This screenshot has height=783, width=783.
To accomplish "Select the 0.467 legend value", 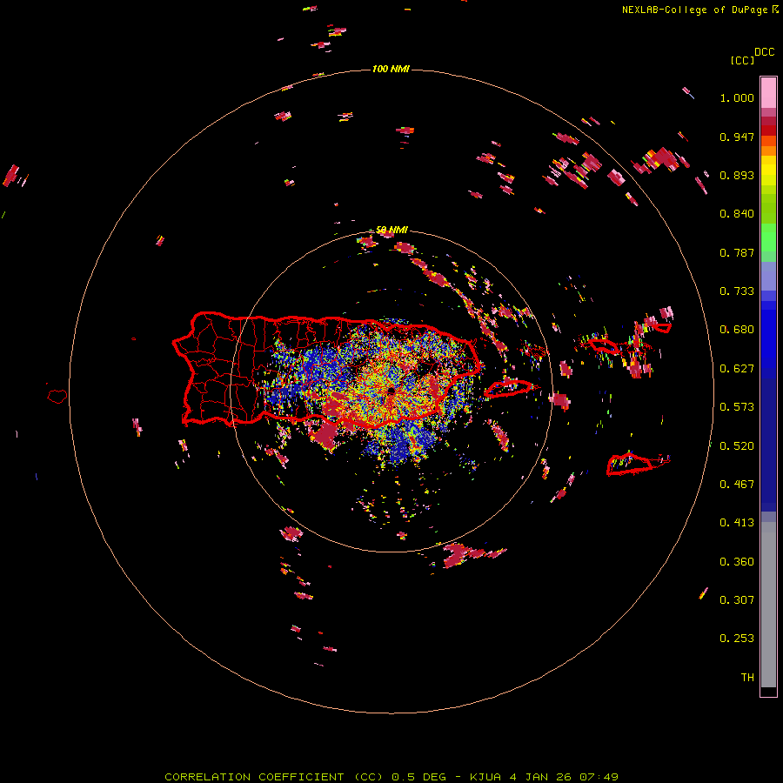I will [x=737, y=484].
